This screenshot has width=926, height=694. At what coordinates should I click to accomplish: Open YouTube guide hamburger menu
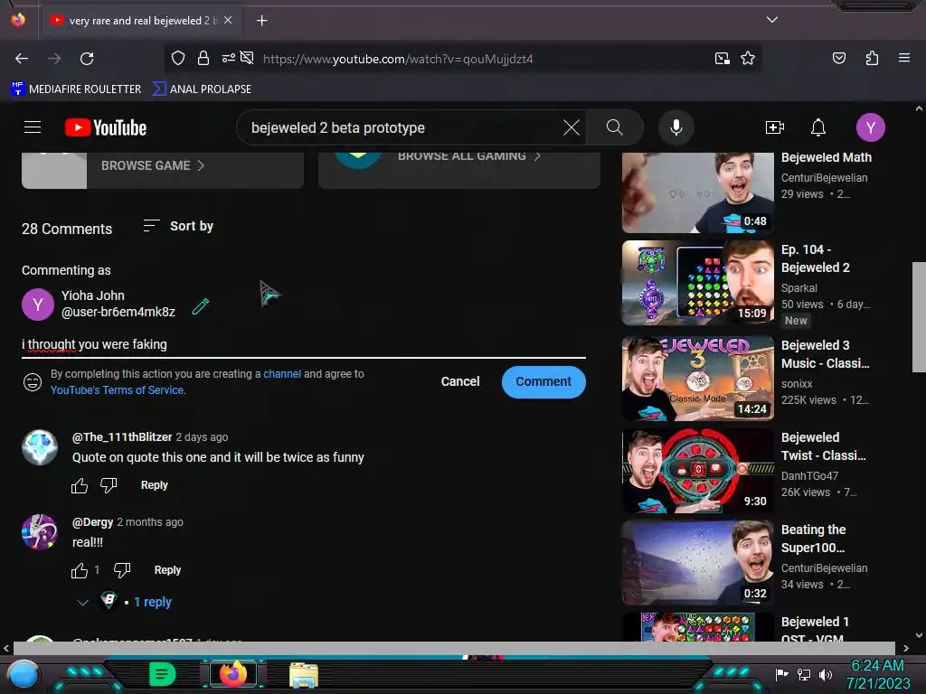click(x=33, y=127)
